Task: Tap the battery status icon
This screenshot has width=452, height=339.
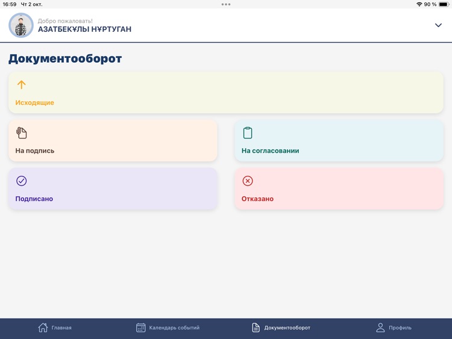Action: (x=444, y=4)
